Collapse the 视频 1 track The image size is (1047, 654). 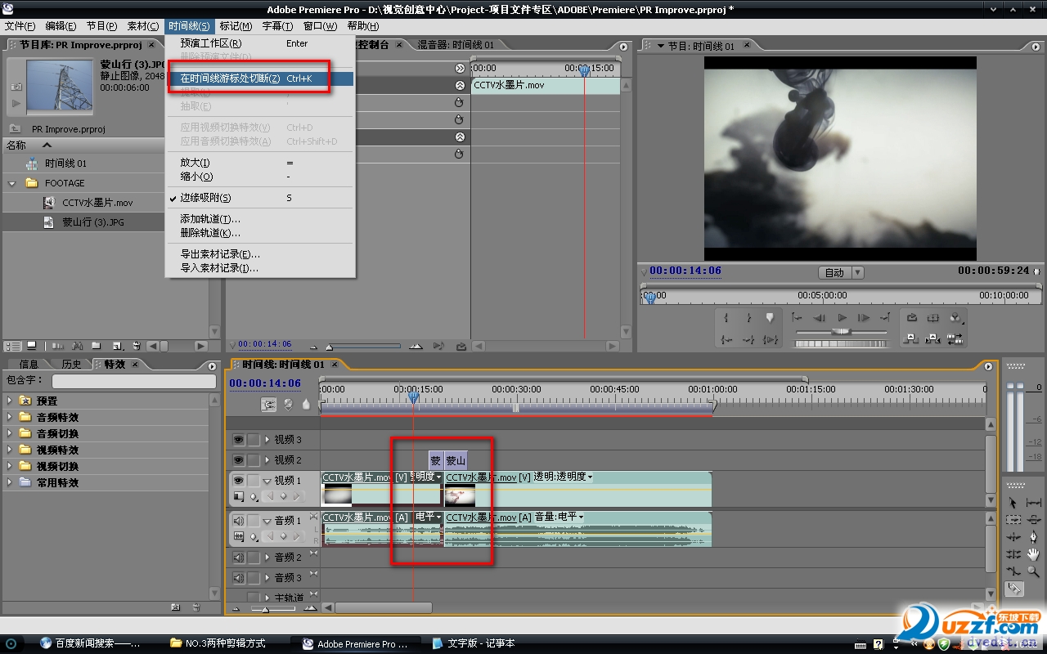click(x=267, y=482)
